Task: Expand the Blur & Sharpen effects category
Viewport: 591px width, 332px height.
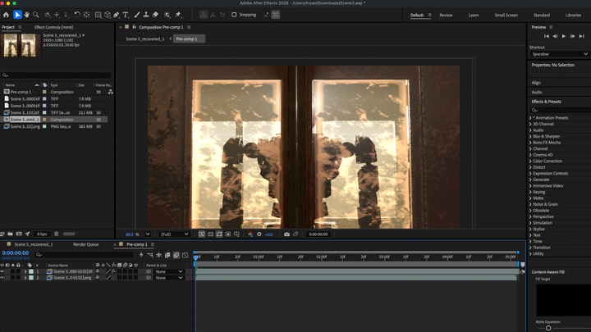Action: pos(530,136)
